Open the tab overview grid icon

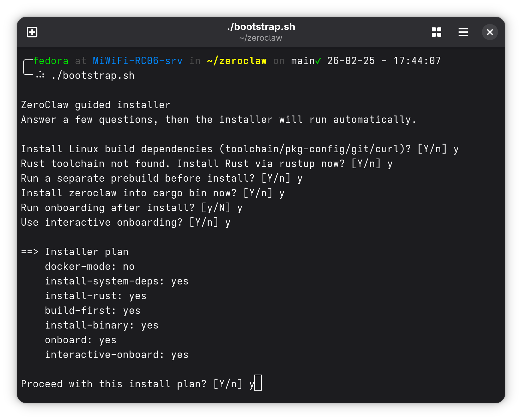(x=436, y=32)
